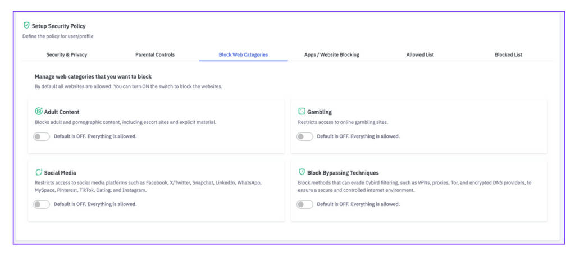Click the Gambling dice icon
This screenshot has width=575, height=275.
[302, 112]
